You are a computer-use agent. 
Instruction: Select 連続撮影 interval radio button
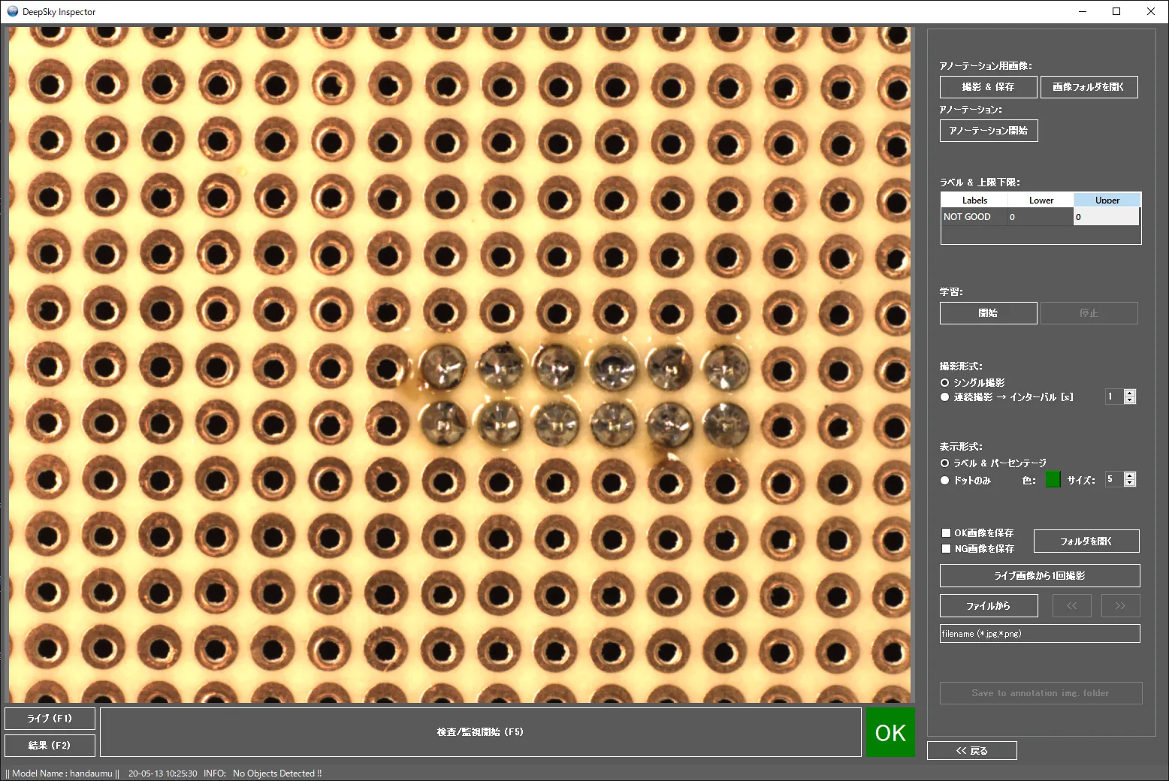pos(945,397)
